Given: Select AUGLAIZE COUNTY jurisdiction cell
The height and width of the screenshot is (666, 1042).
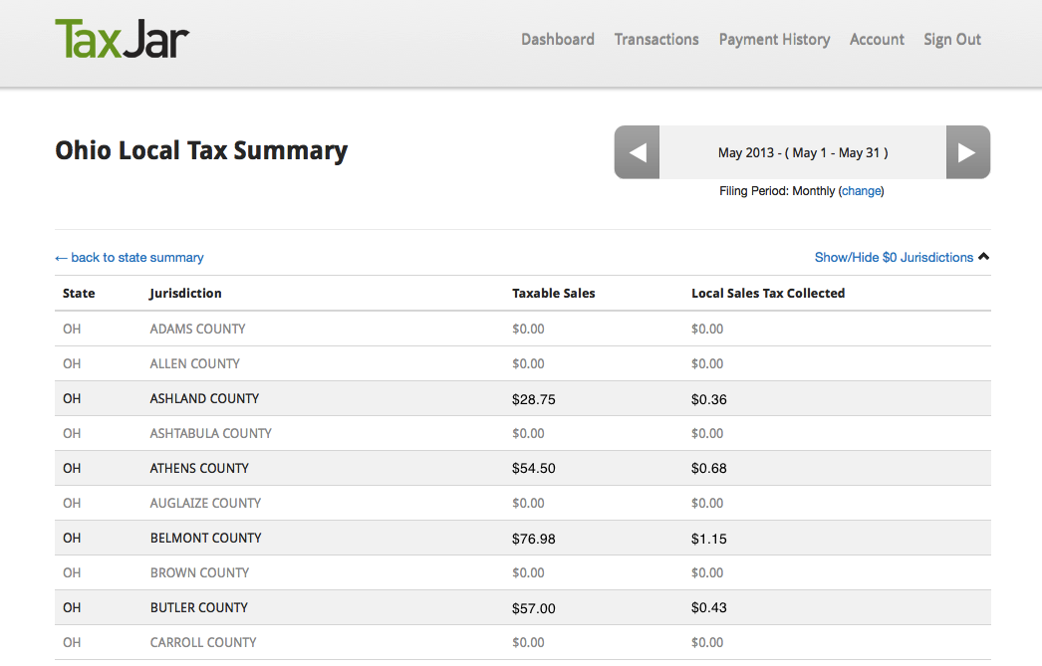Looking at the screenshot, I should coord(205,504).
